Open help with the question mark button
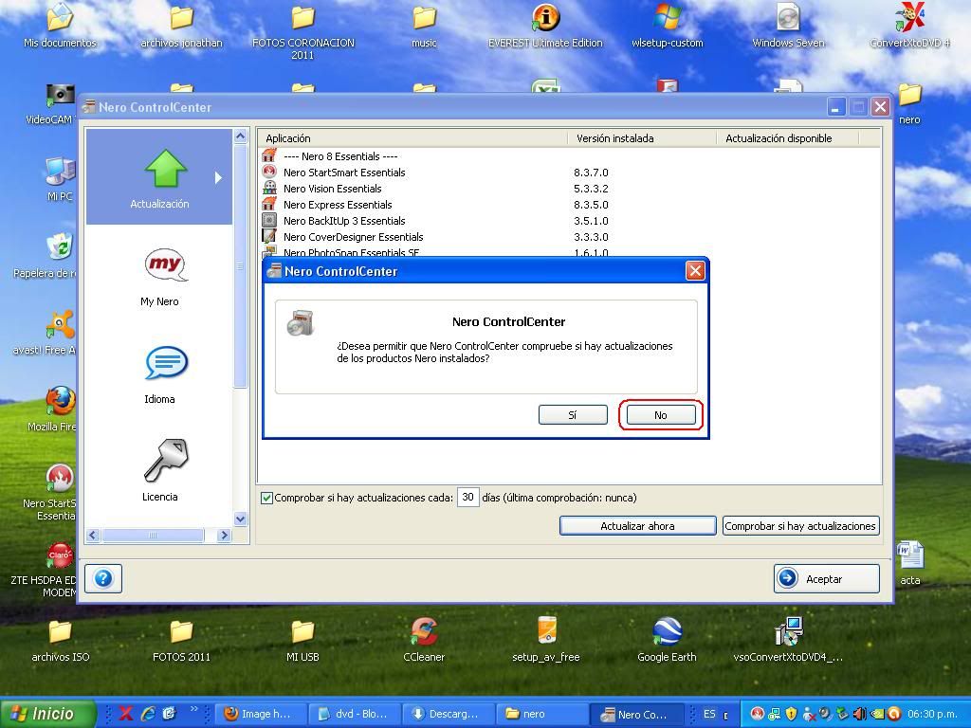 [103, 579]
